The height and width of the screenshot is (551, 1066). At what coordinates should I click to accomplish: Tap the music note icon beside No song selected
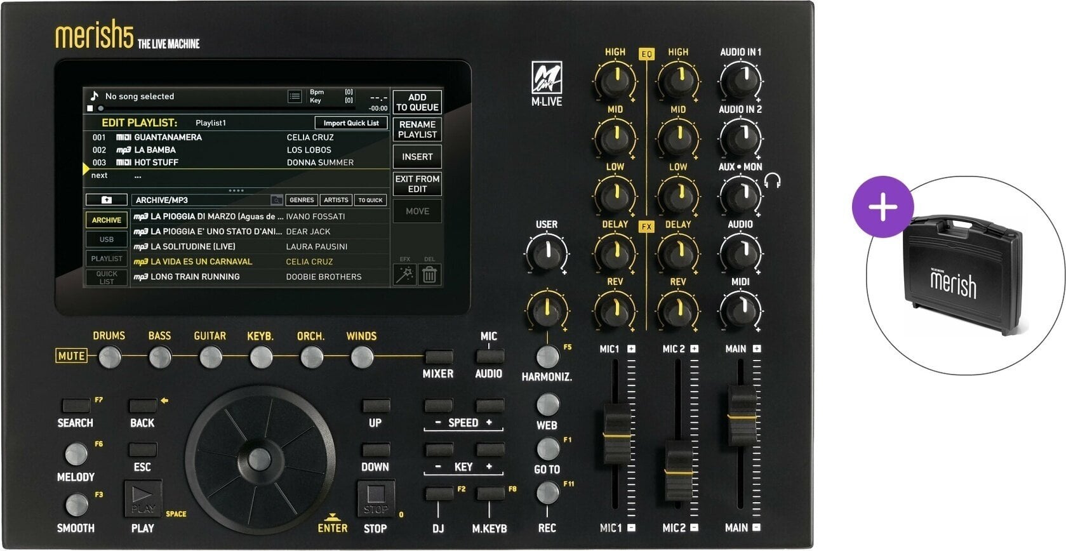click(x=95, y=96)
